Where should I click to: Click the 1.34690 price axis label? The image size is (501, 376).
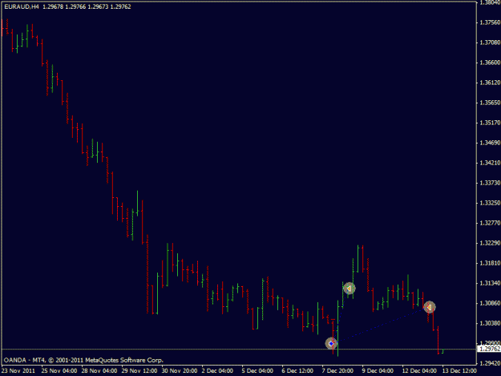pyautogui.click(x=490, y=143)
